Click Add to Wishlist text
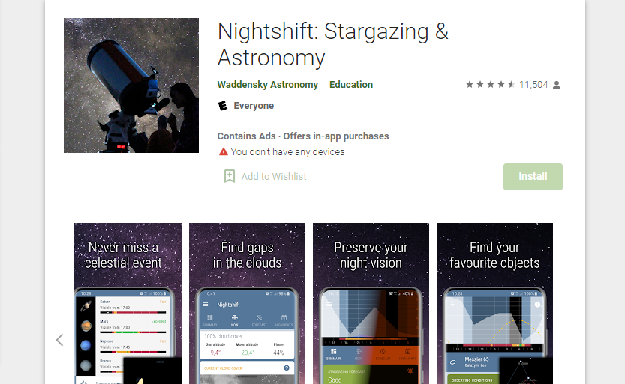The image size is (625, 384). (274, 176)
